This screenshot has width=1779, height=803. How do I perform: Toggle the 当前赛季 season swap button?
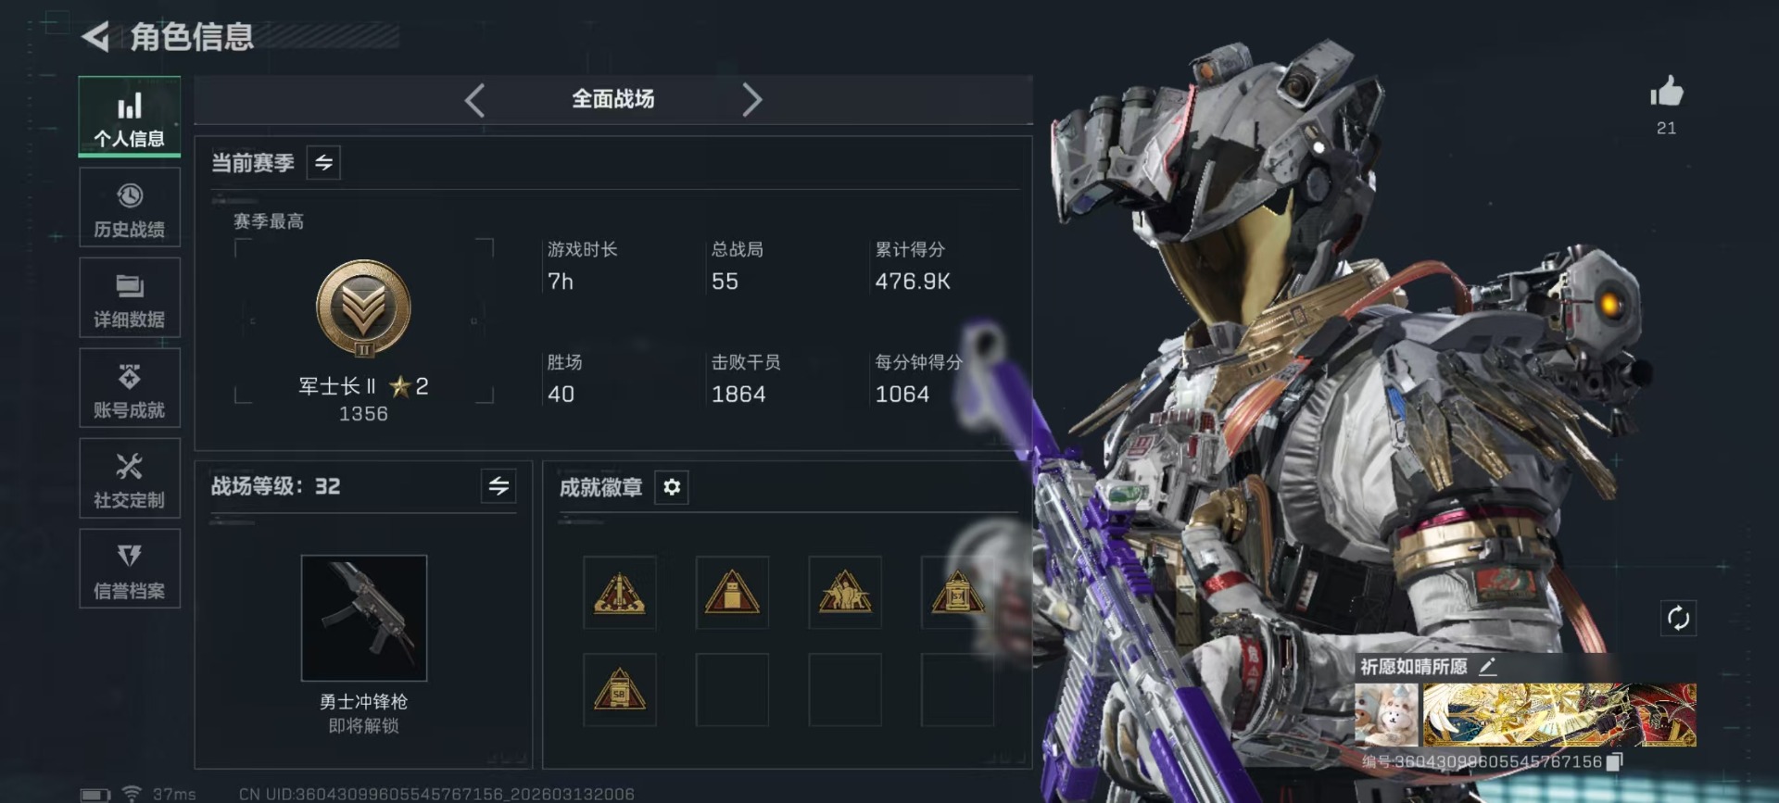(x=323, y=163)
